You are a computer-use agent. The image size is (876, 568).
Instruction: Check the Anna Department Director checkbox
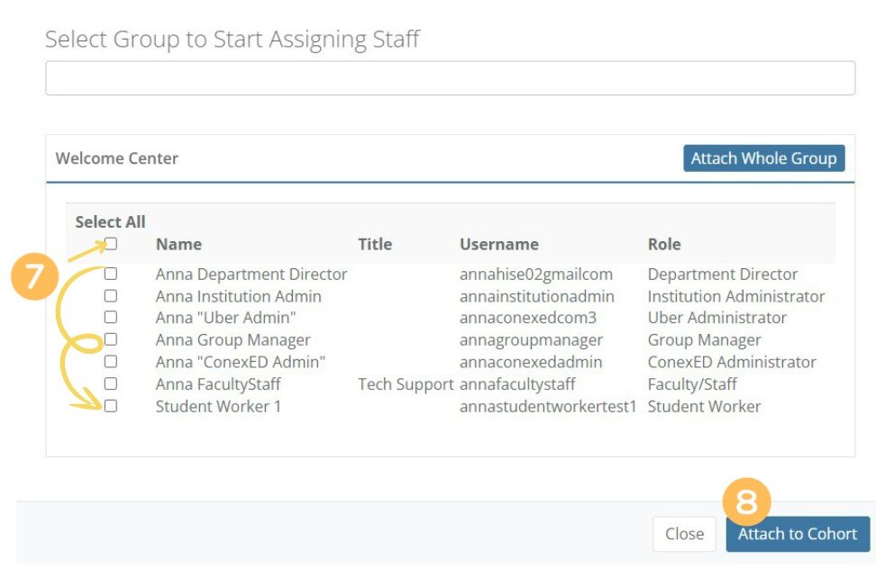tap(111, 274)
